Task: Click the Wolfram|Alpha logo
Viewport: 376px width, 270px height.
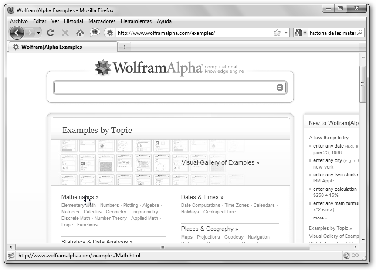Action: pos(149,68)
